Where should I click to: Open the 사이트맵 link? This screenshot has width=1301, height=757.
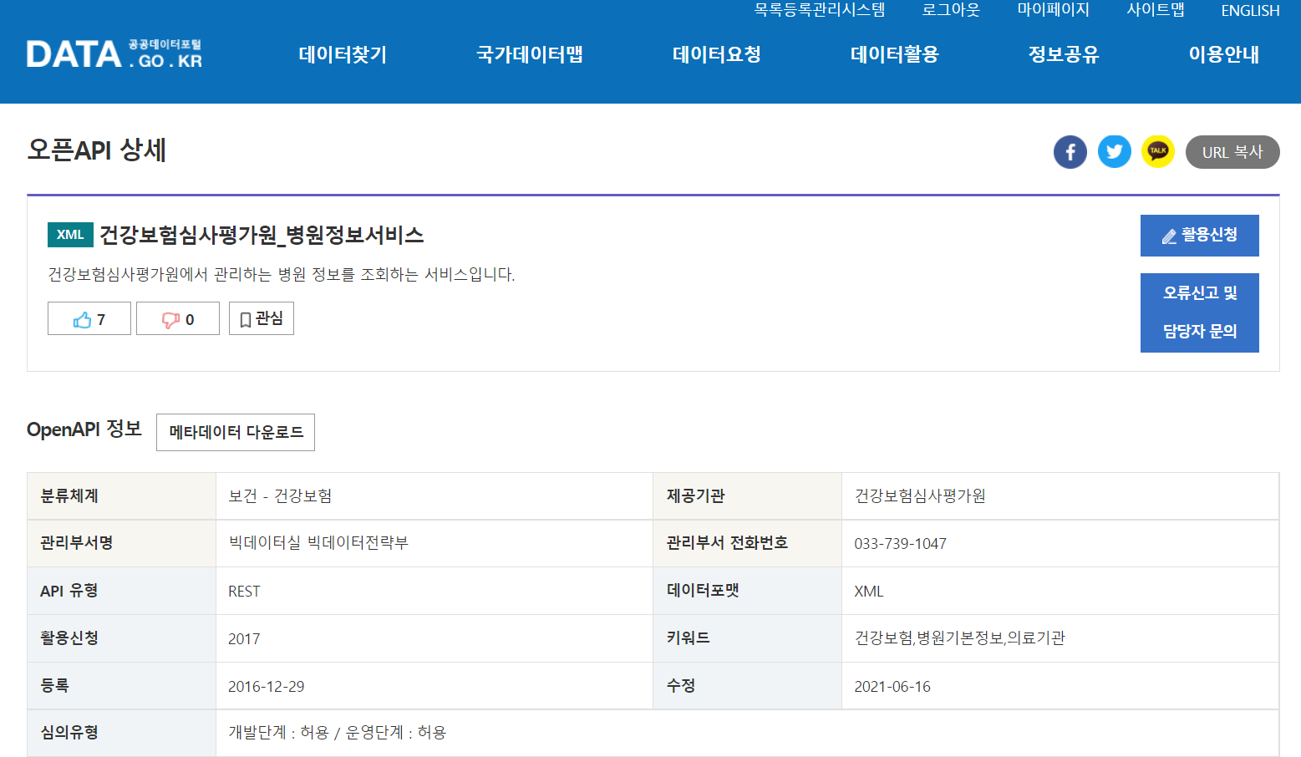pyautogui.click(x=1156, y=10)
